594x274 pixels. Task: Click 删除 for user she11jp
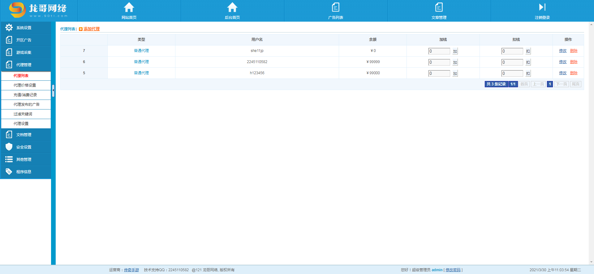[574, 51]
